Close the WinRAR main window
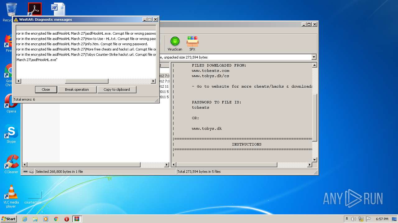The width and height of the screenshot is (398, 223). click(315, 24)
